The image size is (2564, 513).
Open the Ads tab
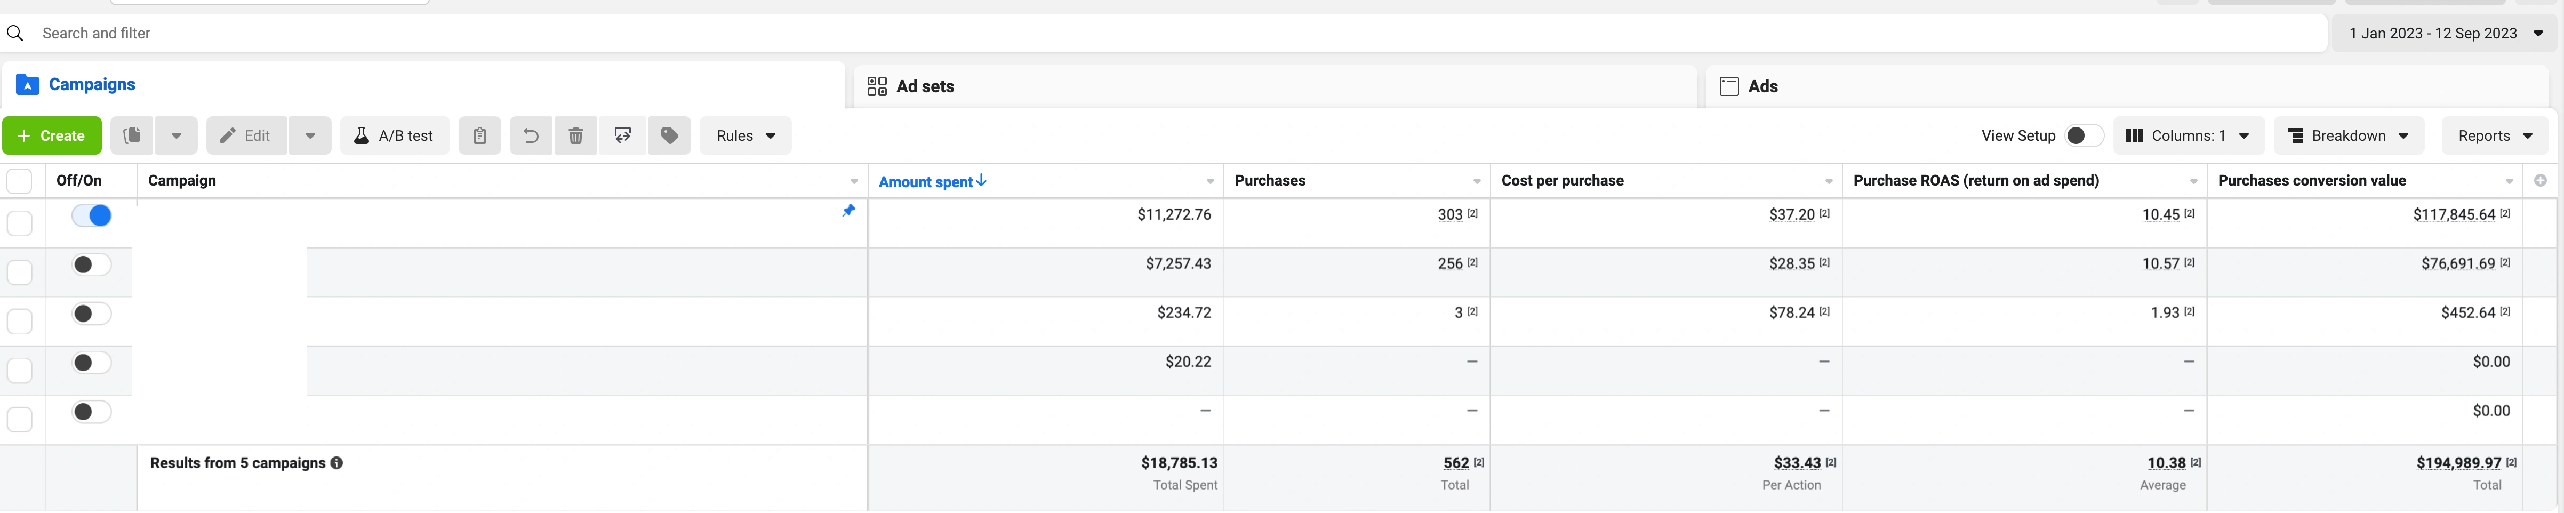coord(1762,87)
